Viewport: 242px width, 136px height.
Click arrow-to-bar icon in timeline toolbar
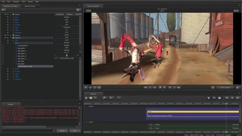point(226,98)
